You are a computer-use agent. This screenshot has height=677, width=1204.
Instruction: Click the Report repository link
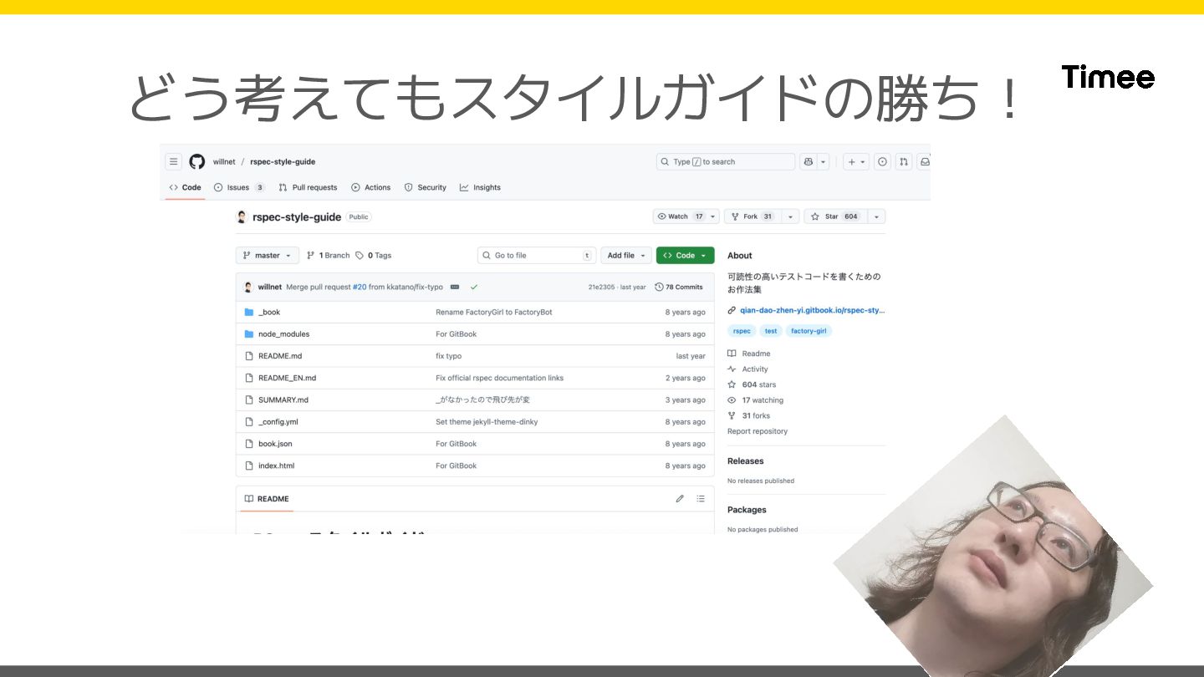click(x=758, y=431)
